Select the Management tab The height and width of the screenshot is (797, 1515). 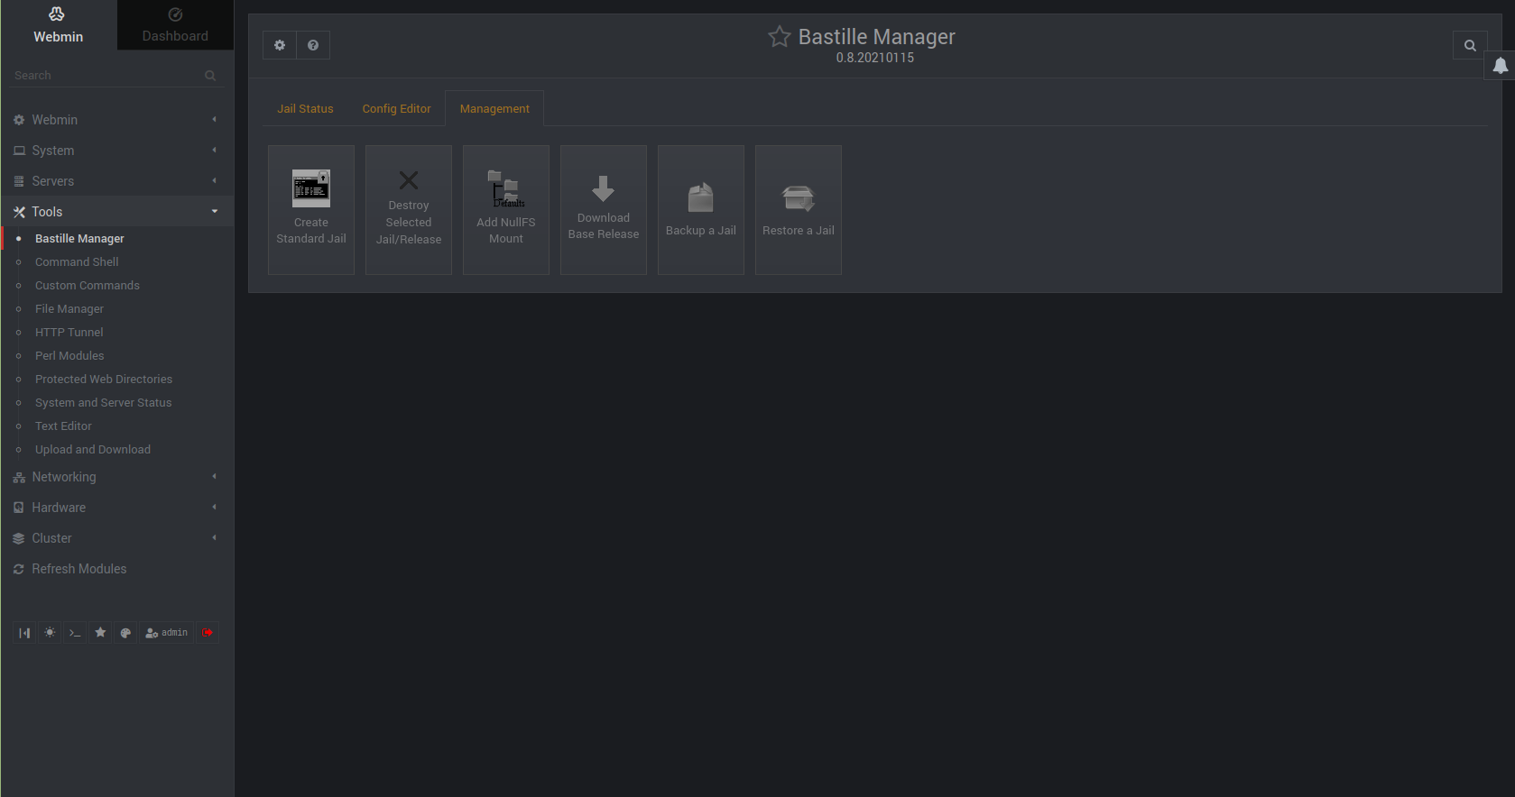(x=494, y=108)
